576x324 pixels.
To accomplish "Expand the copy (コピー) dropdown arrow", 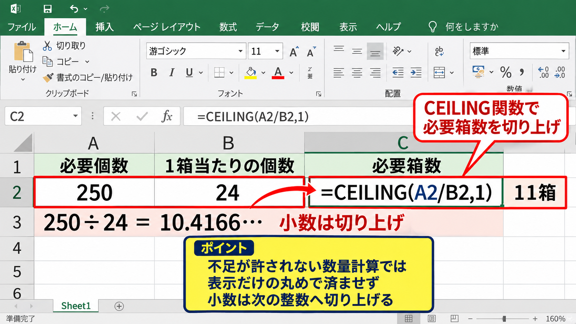I will pos(87,62).
